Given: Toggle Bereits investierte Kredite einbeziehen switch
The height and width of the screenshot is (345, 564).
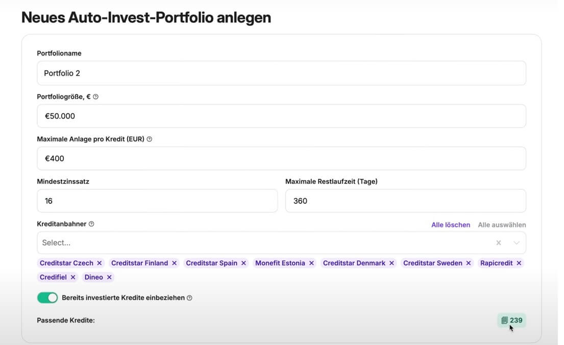Looking at the screenshot, I should click(x=47, y=298).
